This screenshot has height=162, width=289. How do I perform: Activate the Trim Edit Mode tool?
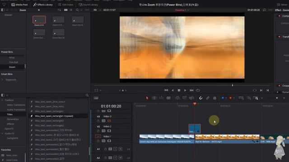[x=154, y=98]
